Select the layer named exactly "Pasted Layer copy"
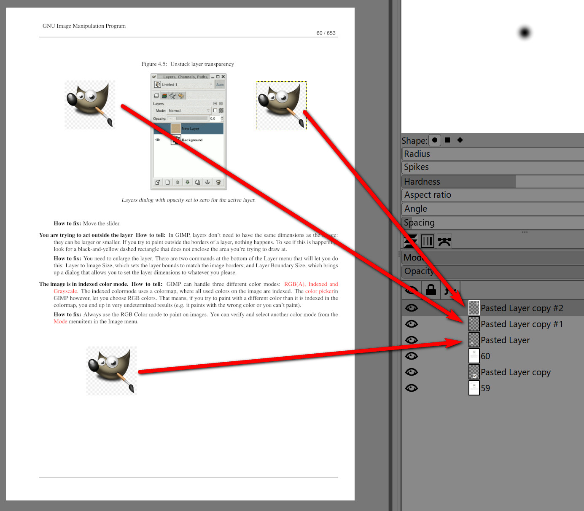The image size is (584, 511). click(x=516, y=372)
